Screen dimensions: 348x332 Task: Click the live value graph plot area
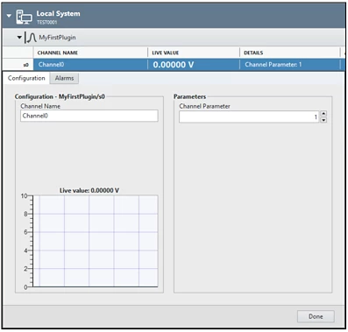[x=96, y=241]
